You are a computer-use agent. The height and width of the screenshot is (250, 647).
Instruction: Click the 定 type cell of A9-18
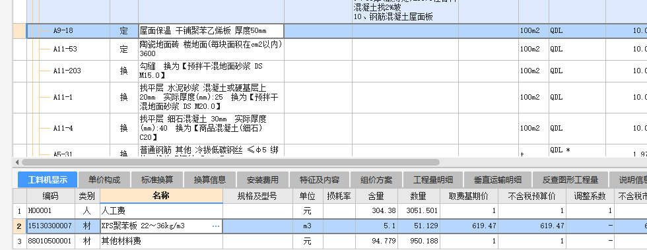(124, 31)
